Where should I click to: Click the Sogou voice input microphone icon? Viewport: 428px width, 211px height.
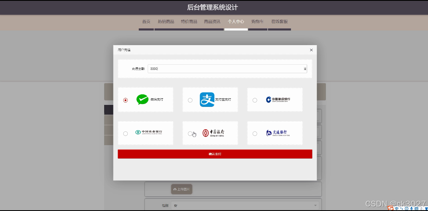pos(412,208)
